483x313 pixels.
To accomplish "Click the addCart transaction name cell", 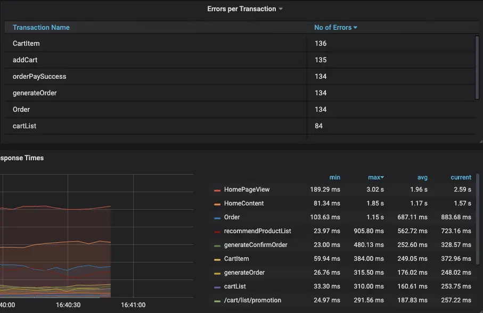I will point(25,60).
